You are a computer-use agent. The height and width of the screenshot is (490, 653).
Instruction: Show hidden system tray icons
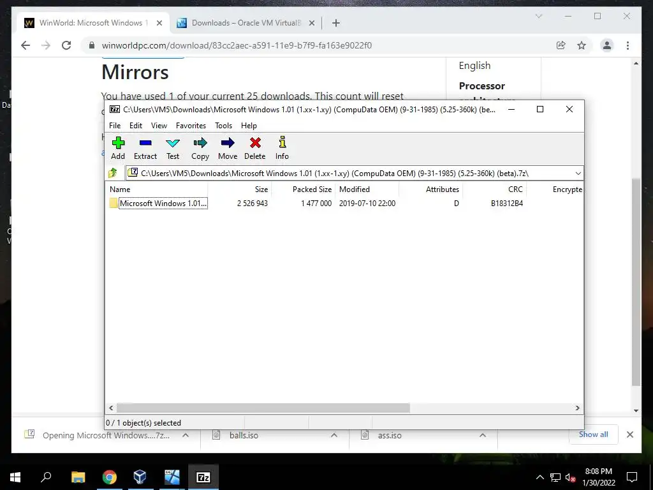[539, 477]
